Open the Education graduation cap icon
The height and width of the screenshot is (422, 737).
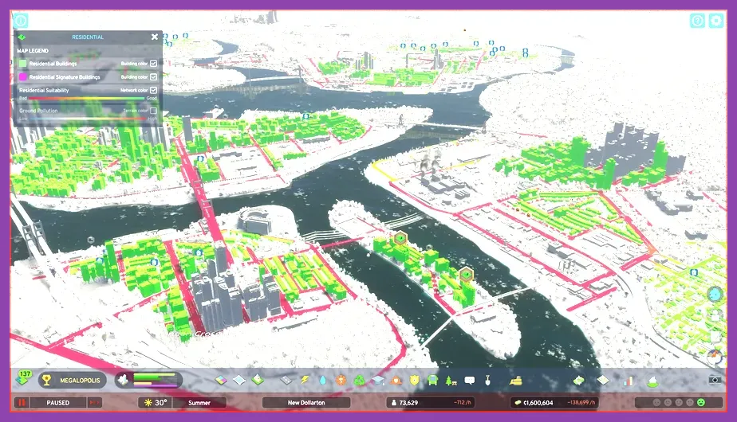point(378,381)
